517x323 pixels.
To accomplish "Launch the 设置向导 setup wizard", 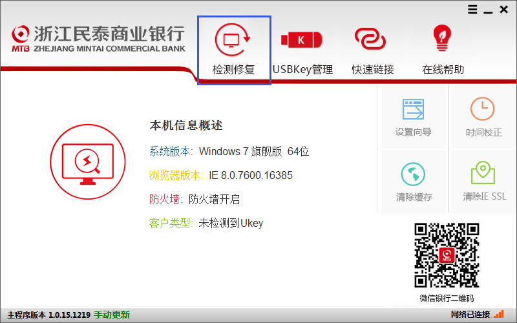I will (414, 117).
